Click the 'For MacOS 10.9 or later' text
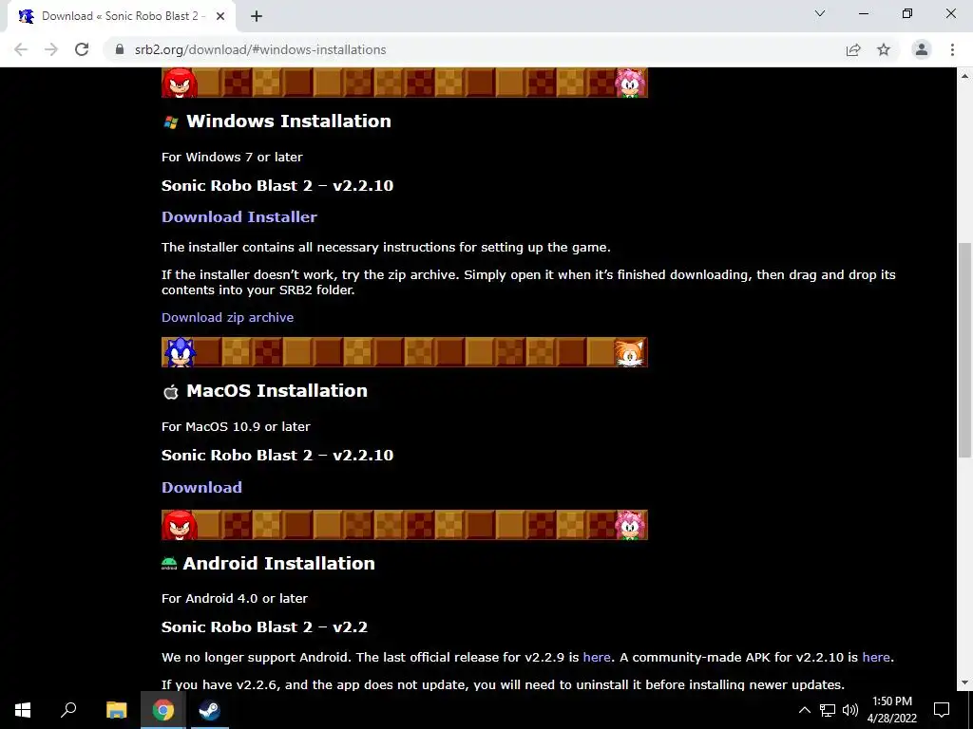Screen dimensions: 973x729 click(236, 426)
